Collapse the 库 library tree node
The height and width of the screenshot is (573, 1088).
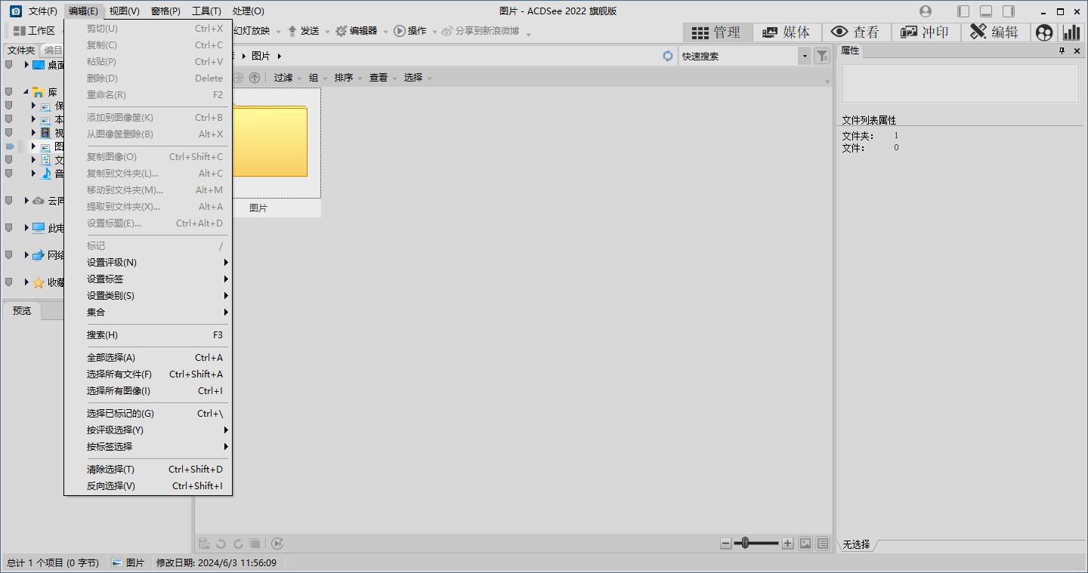click(x=26, y=92)
